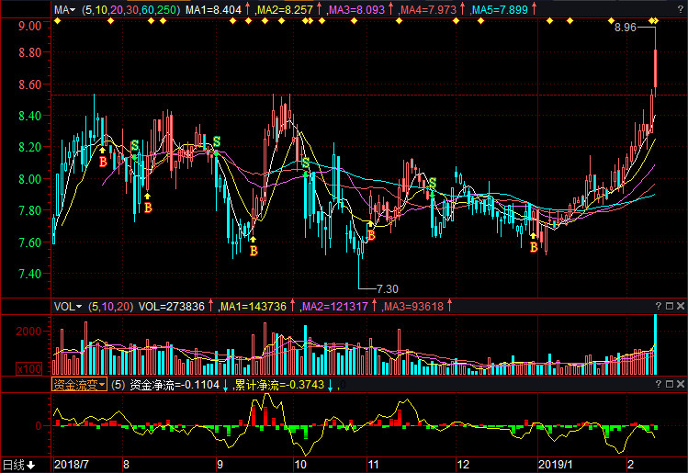Select the 2019/1 date on the time axis

click(557, 465)
